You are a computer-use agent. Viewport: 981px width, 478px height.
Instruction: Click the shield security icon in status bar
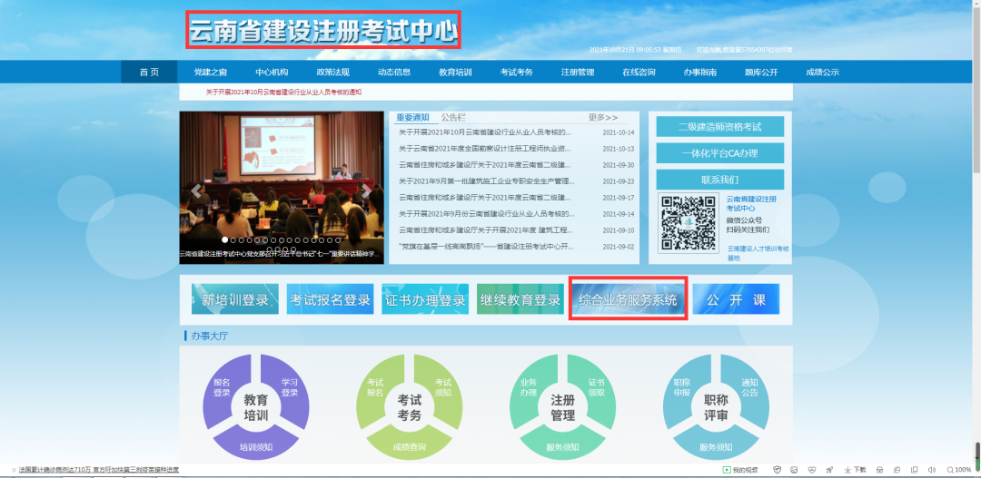click(x=777, y=470)
